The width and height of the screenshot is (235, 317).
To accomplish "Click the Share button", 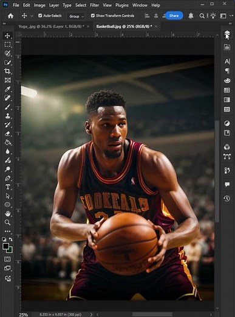I will coord(174,16).
